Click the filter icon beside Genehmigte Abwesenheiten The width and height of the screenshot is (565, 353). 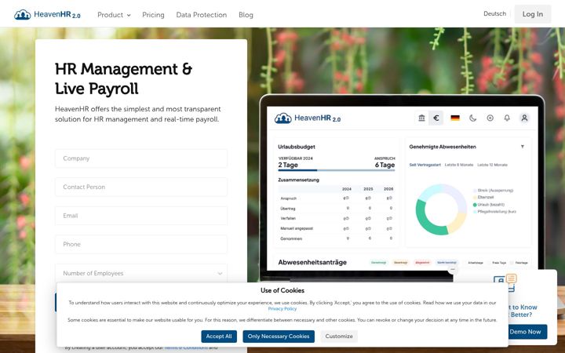pos(523,147)
